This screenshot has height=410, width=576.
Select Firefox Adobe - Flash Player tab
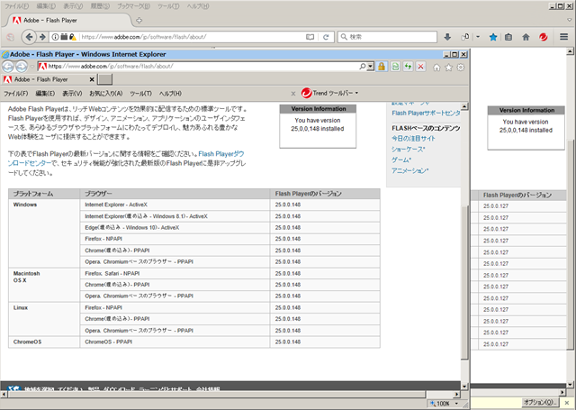67,20
